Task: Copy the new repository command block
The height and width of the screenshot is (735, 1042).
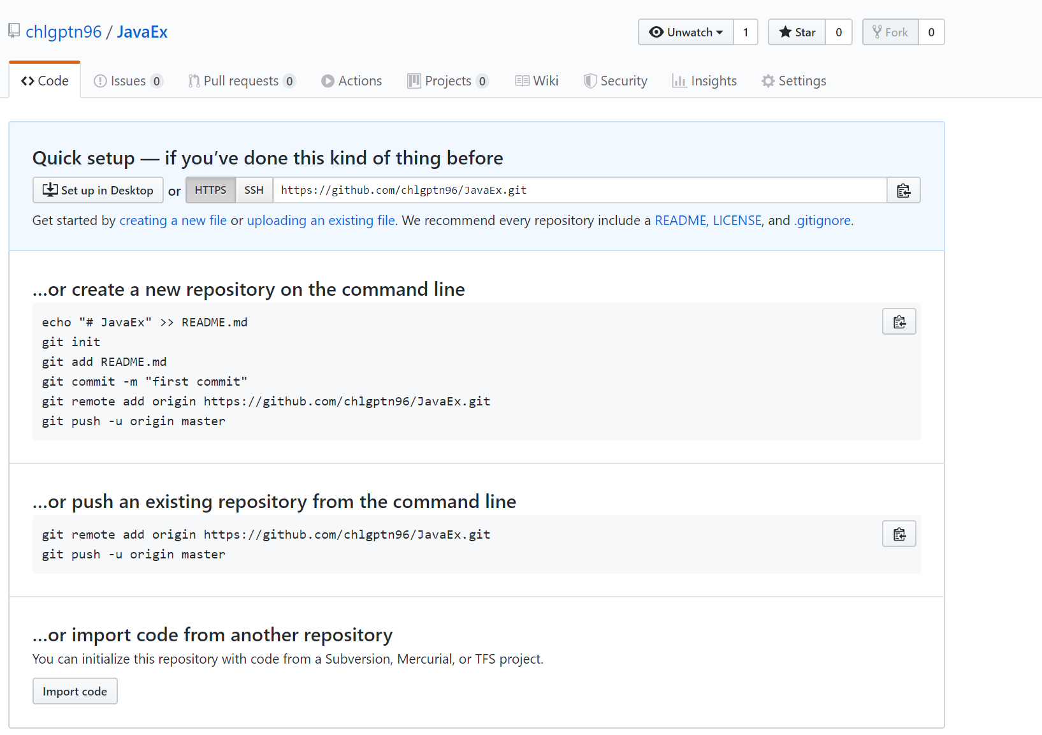Action: click(x=899, y=322)
